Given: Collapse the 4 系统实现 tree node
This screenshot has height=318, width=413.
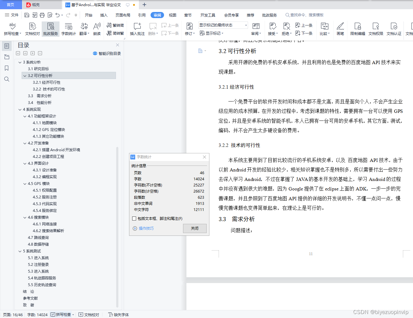Looking at the screenshot, I should (x=20, y=109).
